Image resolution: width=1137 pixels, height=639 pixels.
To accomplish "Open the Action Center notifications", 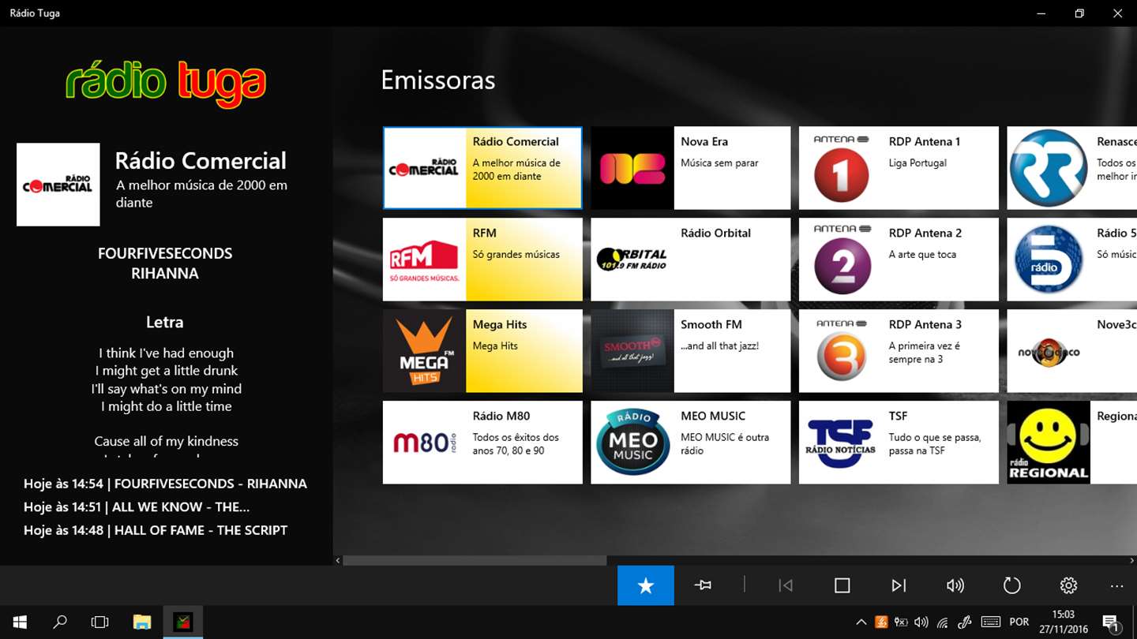I will (1111, 622).
